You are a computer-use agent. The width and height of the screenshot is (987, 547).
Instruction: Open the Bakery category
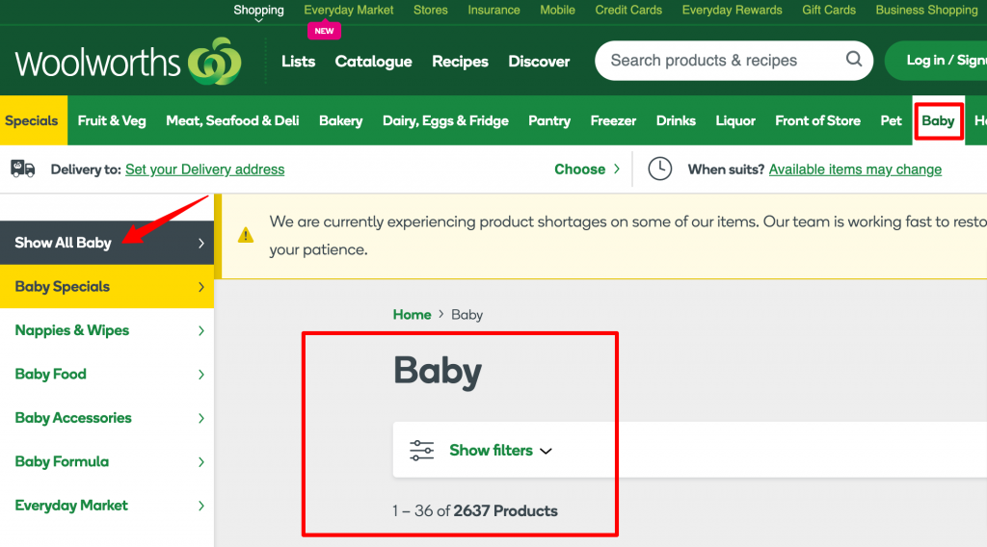tap(340, 120)
